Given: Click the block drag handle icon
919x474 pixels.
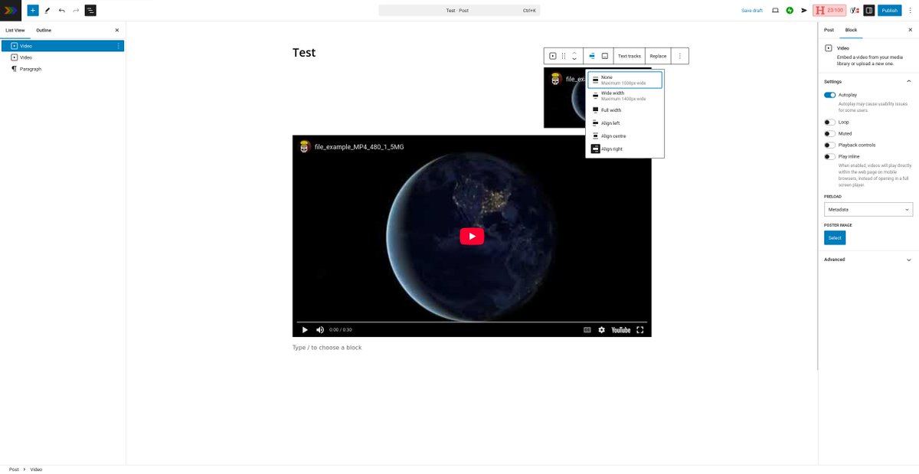Looking at the screenshot, I should click(564, 56).
